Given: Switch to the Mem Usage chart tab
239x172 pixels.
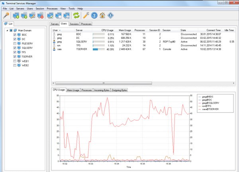Looking at the screenshot, I should tap(73, 90).
